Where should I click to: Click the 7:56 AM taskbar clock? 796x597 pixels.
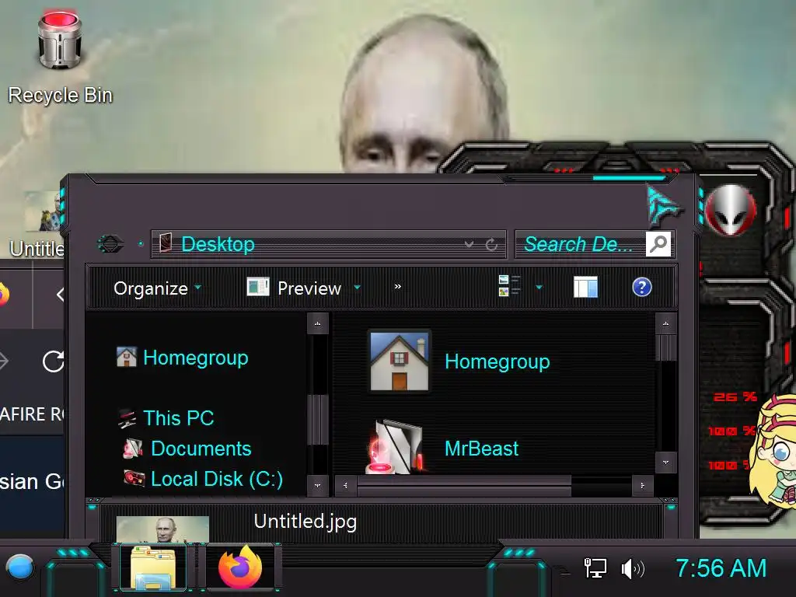[x=721, y=568]
